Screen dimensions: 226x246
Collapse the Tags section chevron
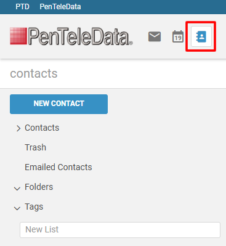point(17,208)
